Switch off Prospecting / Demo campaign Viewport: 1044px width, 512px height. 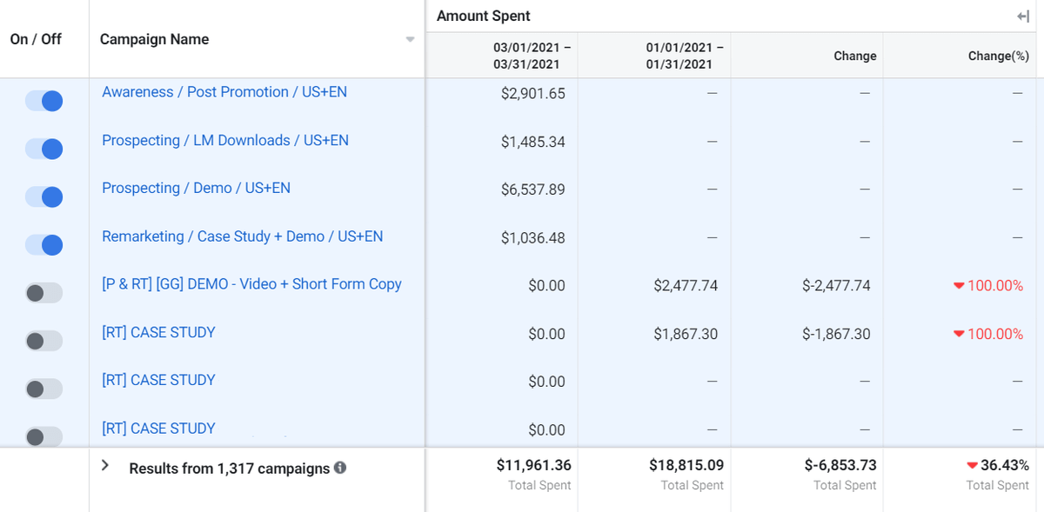coord(44,197)
